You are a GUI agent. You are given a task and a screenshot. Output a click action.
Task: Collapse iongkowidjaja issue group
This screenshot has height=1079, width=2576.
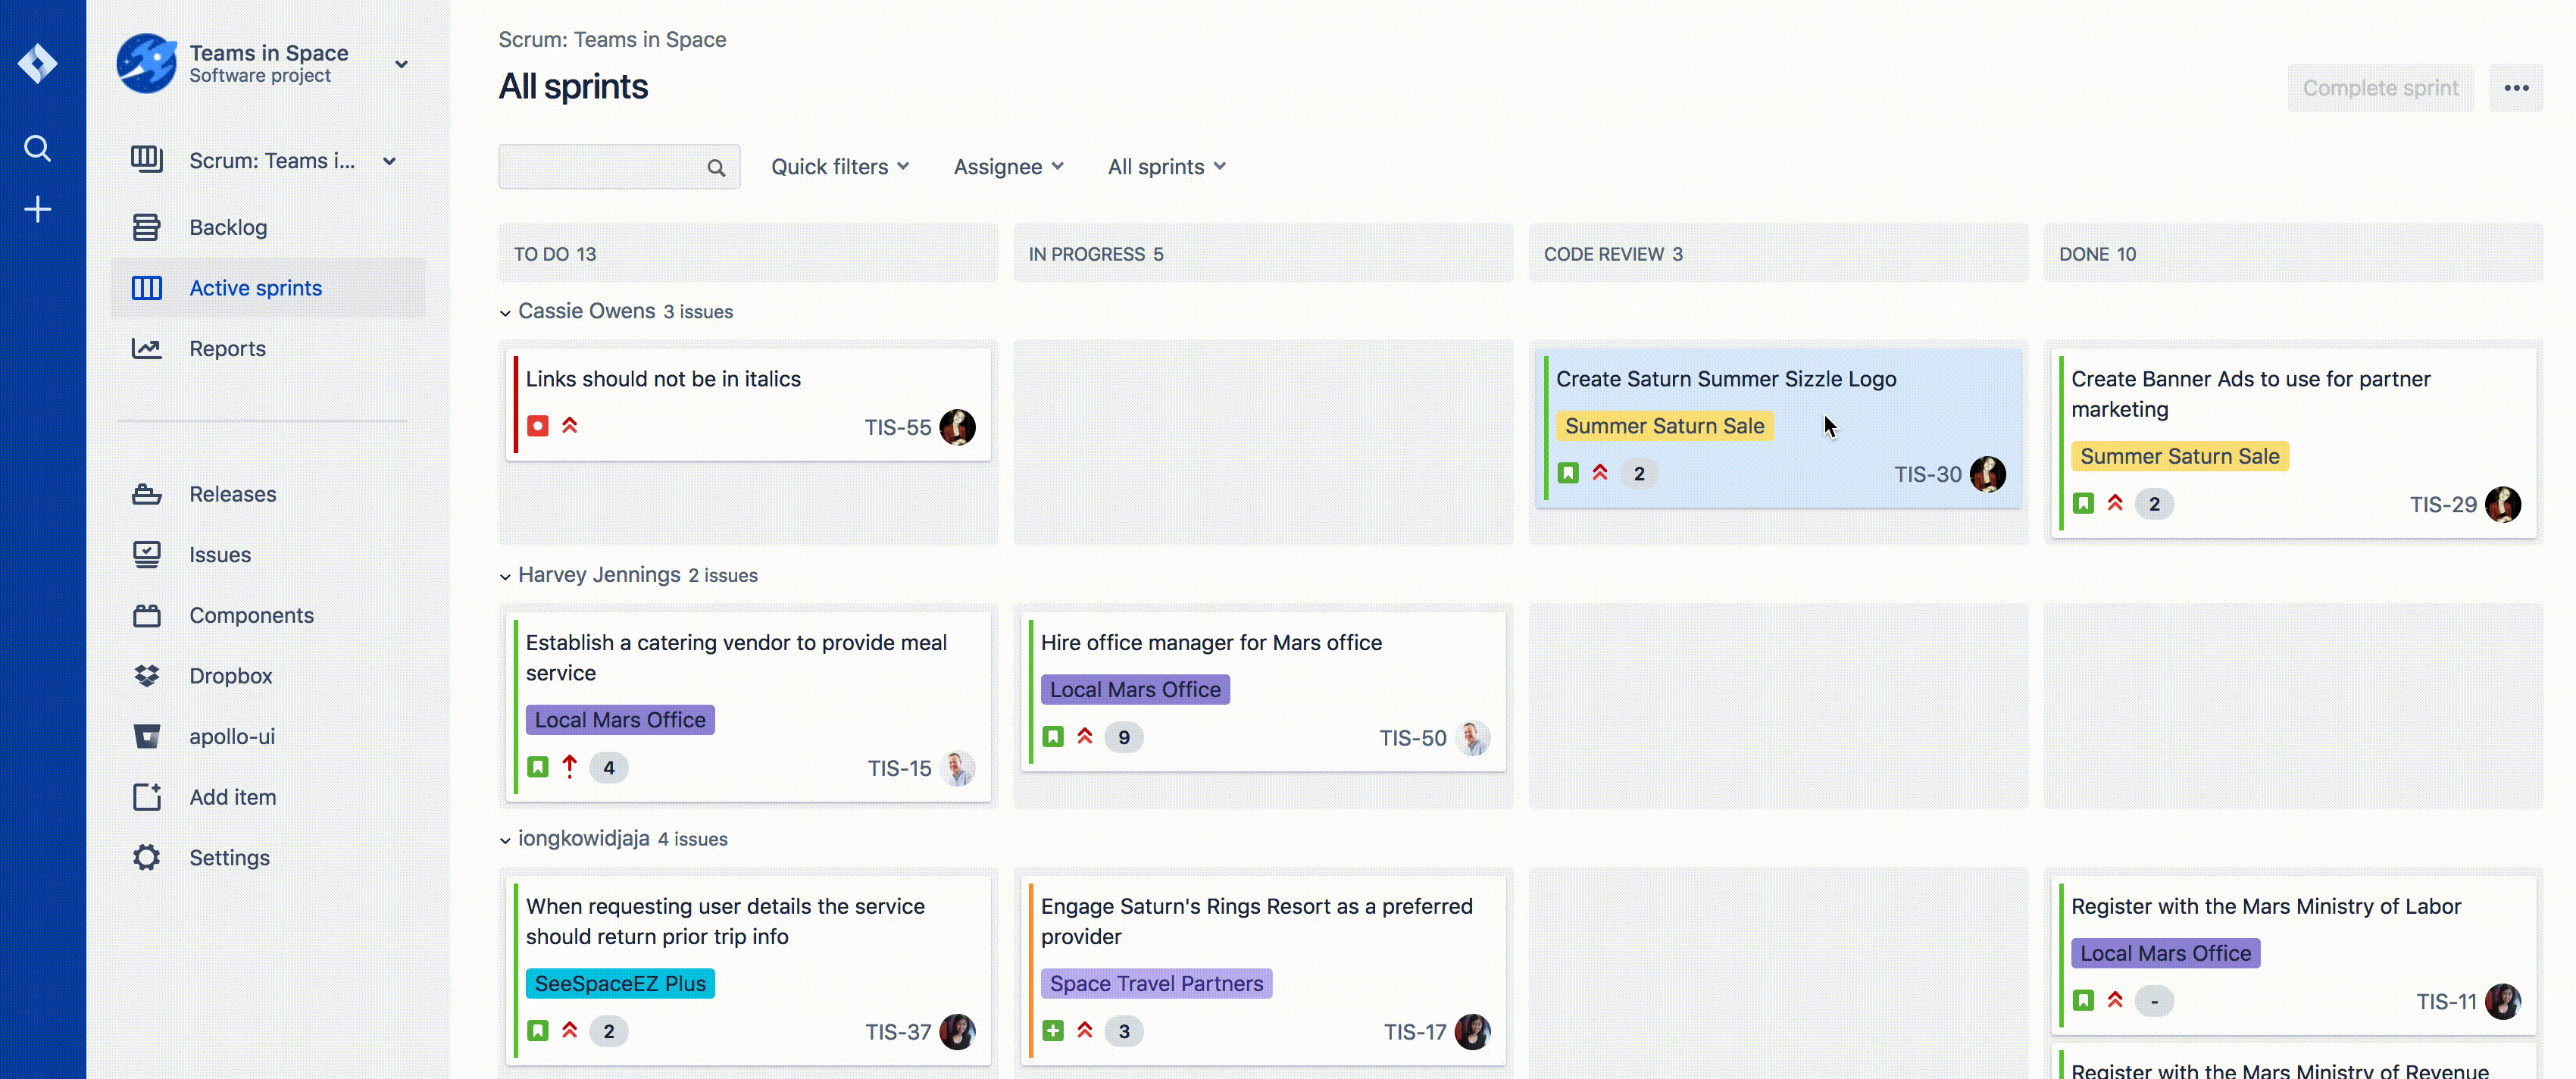click(x=506, y=840)
